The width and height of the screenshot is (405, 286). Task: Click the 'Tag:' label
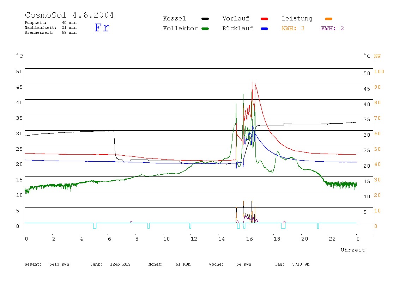pos(279,264)
